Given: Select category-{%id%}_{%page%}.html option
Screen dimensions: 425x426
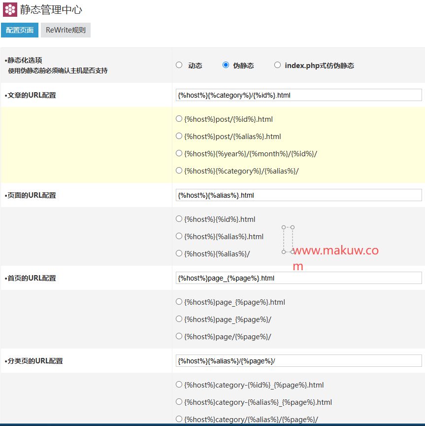Looking at the screenshot, I should click(179, 385).
